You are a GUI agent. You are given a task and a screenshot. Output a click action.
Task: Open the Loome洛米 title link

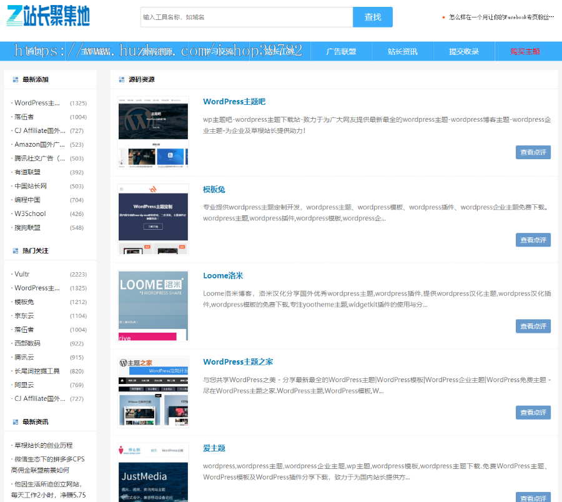click(223, 275)
